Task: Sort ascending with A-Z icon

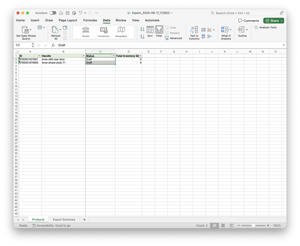Action: (x=142, y=29)
